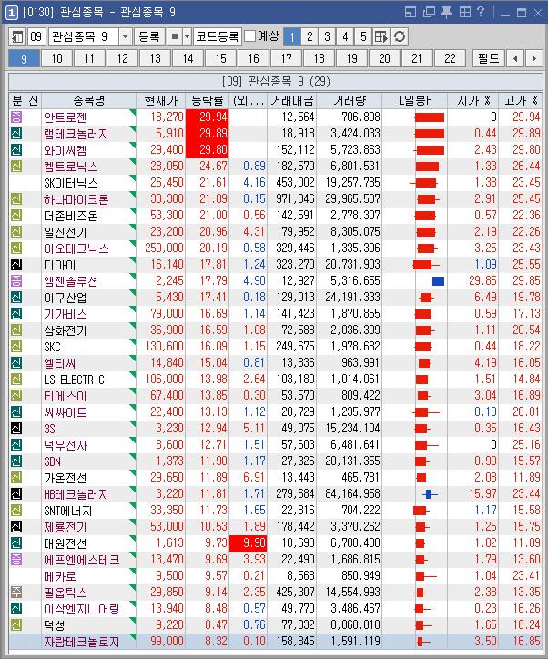Viewport: 548px width, 659px height.
Task: Click the red daily candle bar for 안트로젠
Action: pyautogui.click(x=430, y=117)
